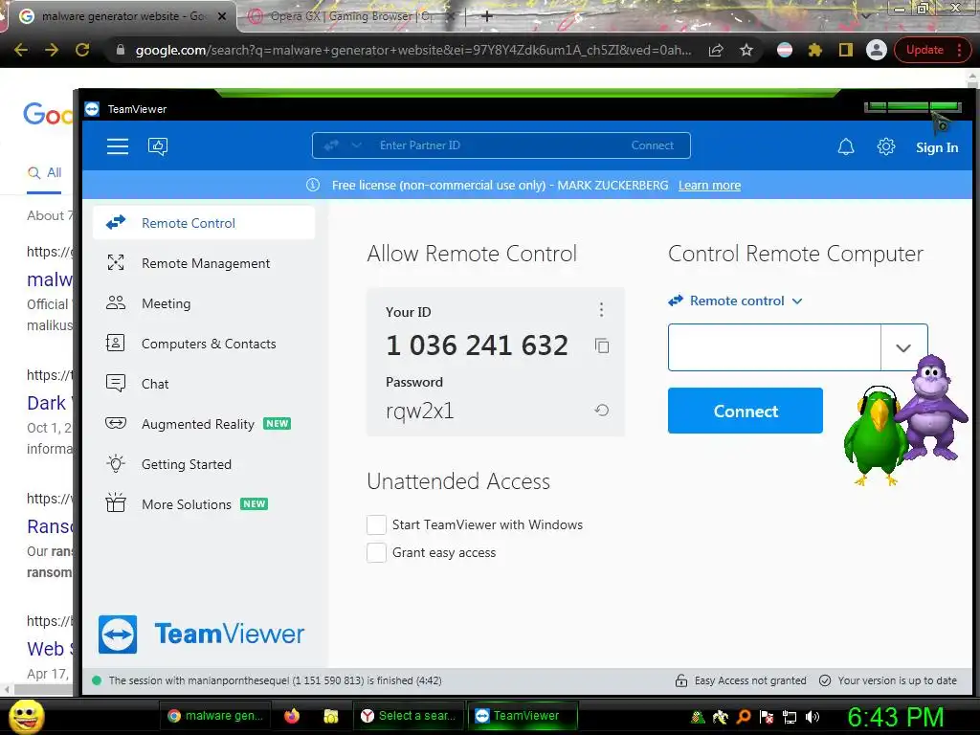Click the TeamViewer taskbar button
Screen dimensions: 980x735
click(x=522, y=716)
